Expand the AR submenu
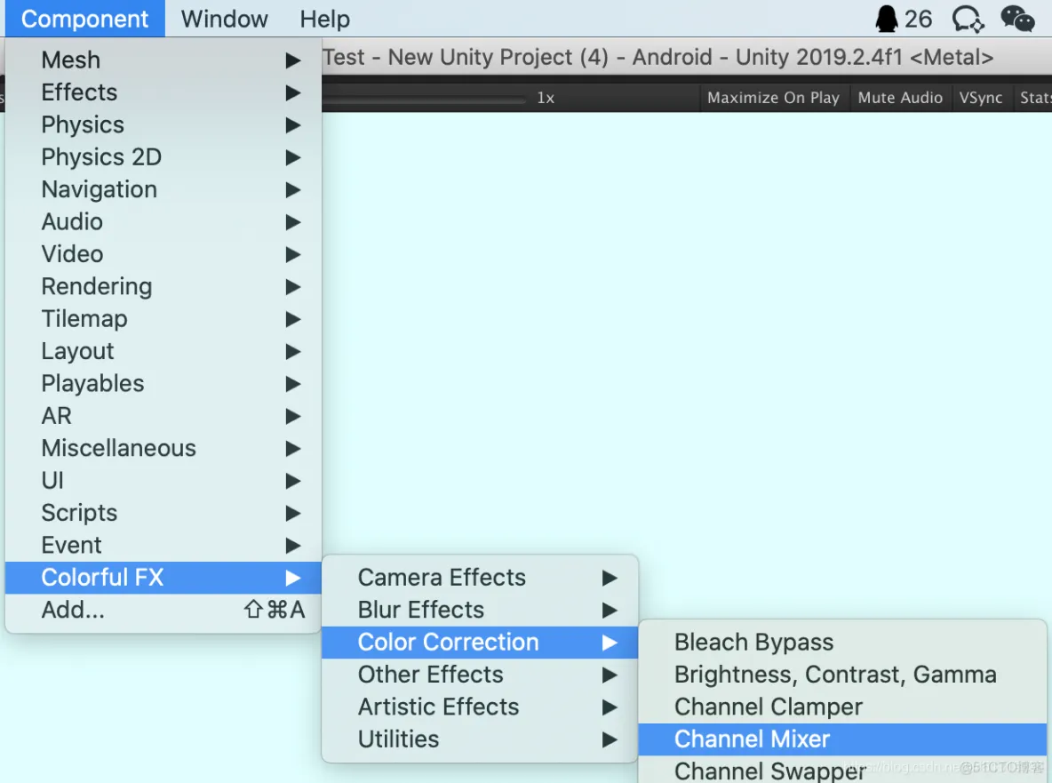 coord(163,415)
